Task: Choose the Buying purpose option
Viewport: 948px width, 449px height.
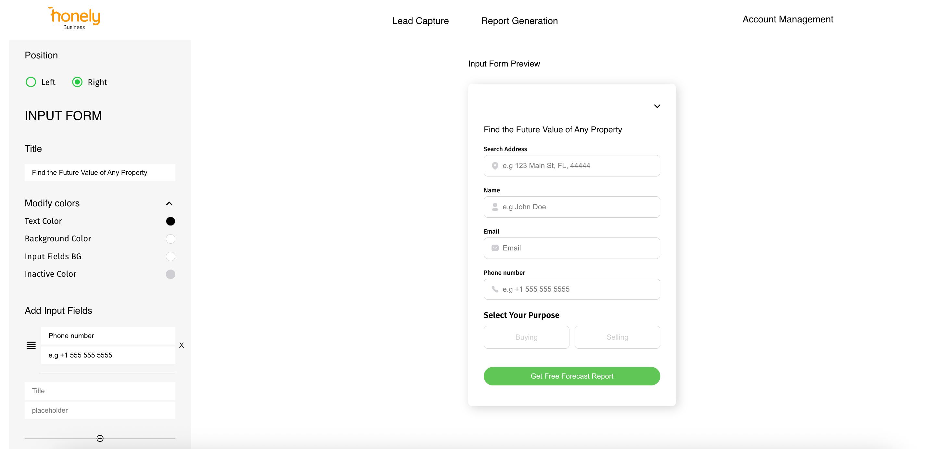Action: 526,337
